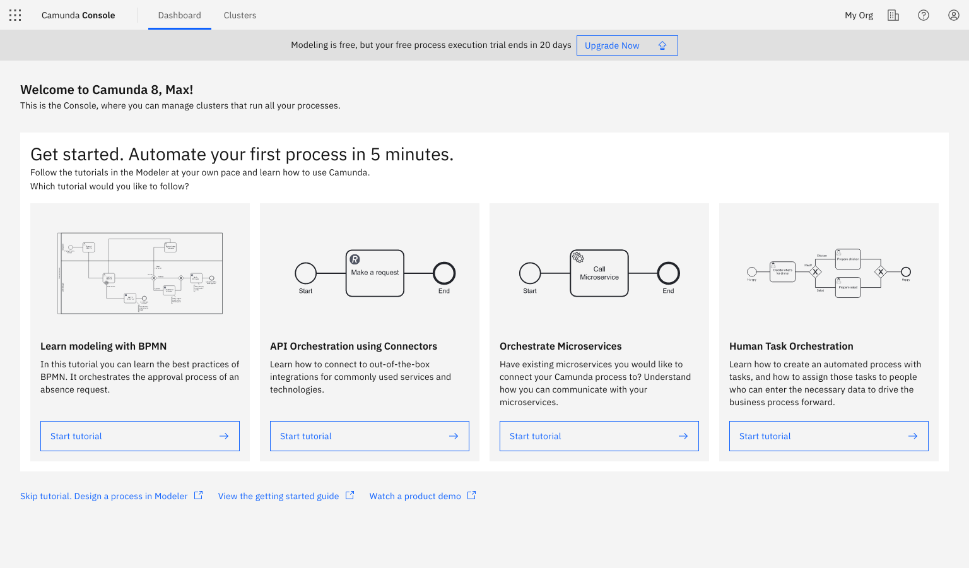The height and width of the screenshot is (568, 969).
Task: Click external link icon beside product demo
Action: click(472, 495)
